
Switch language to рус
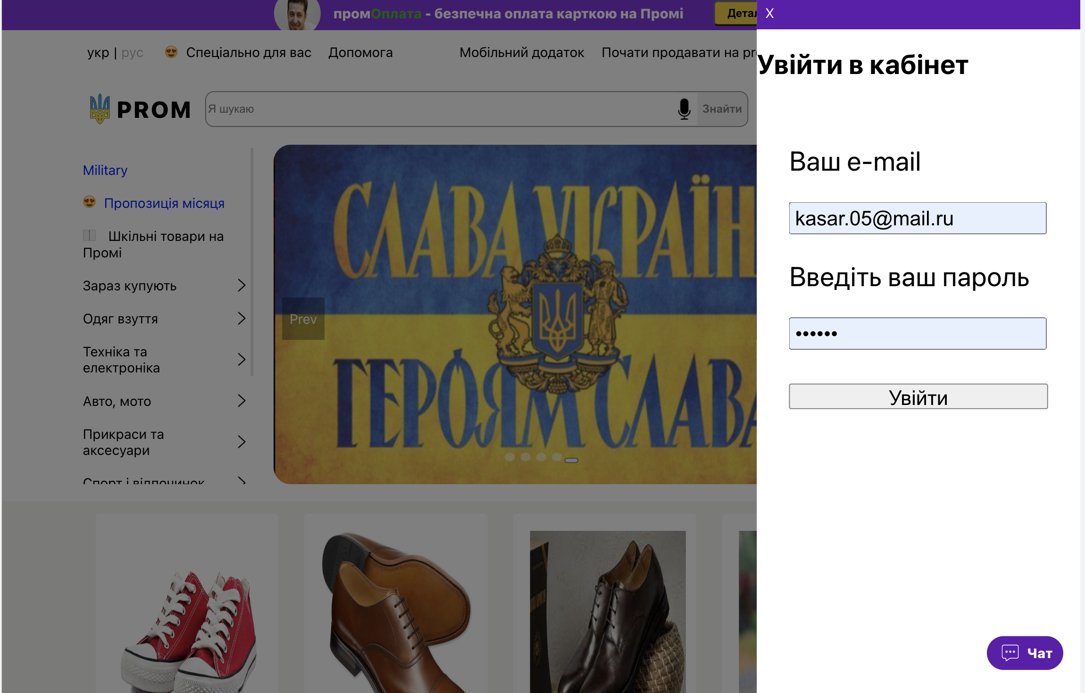tap(132, 52)
